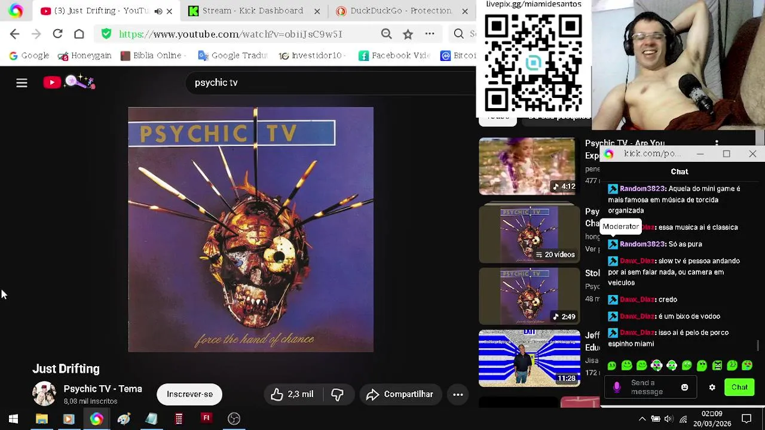Viewport: 765px width, 430px height.
Task: Open the calculator taskbar icon
Action: coord(178,419)
